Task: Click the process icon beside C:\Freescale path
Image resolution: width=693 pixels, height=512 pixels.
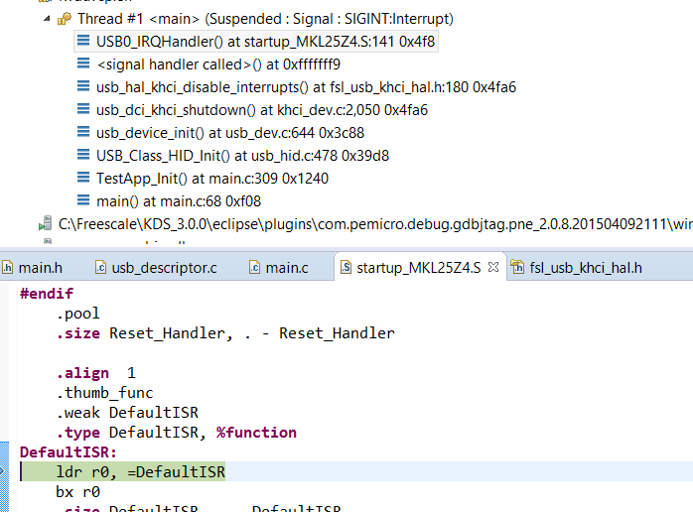Action: [x=45, y=223]
